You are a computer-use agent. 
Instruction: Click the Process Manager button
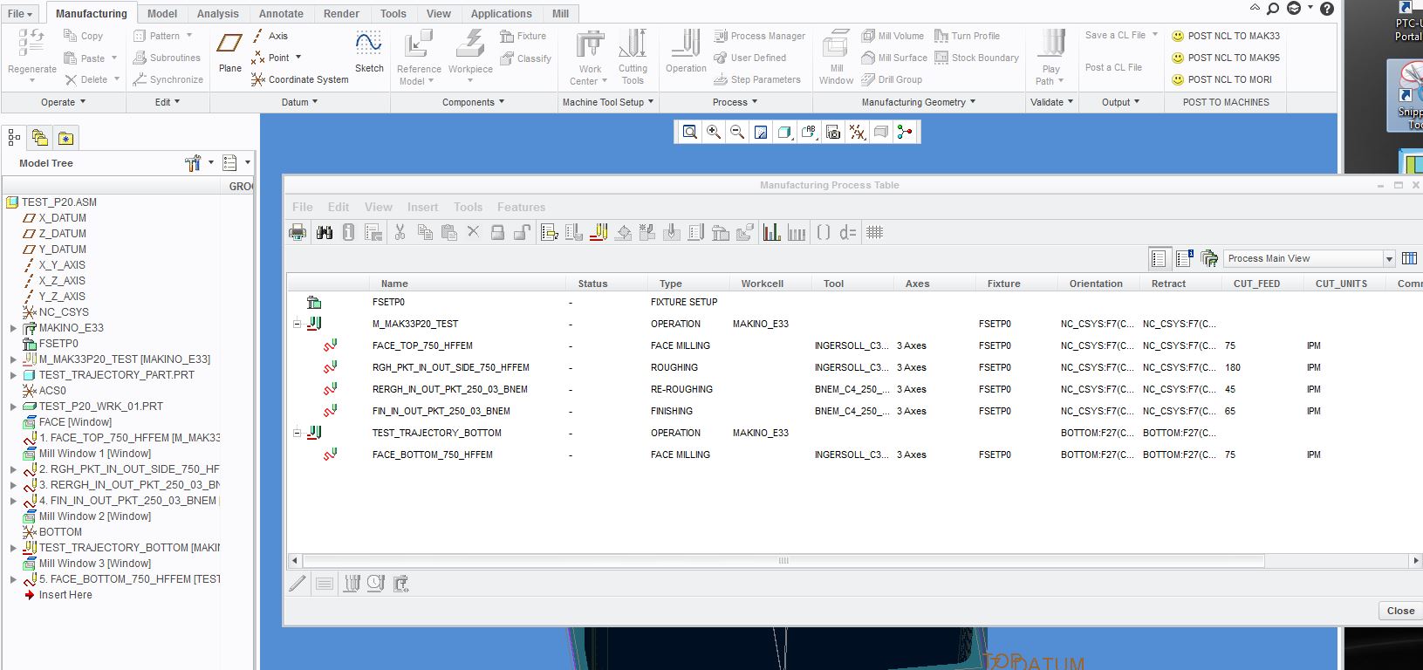pyautogui.click(x=759, y=36)
